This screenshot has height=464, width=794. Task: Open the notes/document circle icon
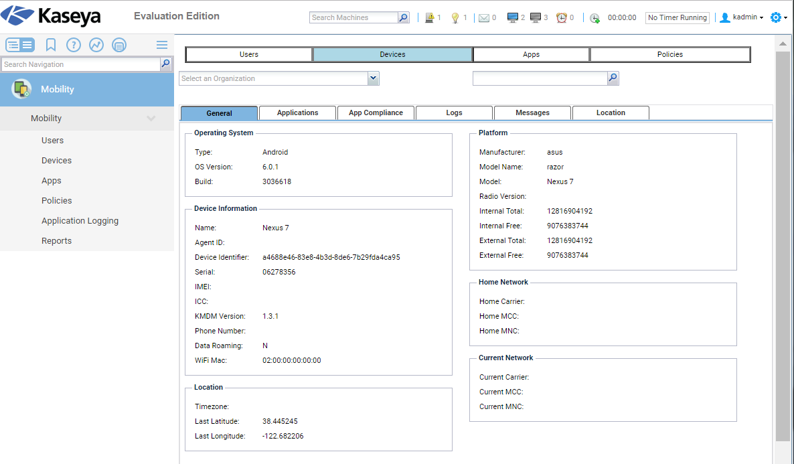[x=119, y=45]
